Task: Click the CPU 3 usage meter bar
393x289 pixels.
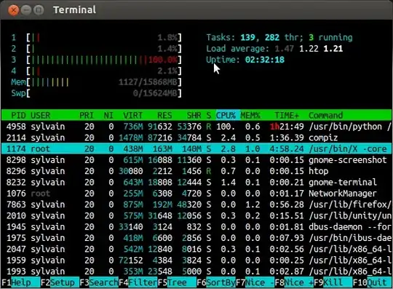Action: [x=104, y=60]
